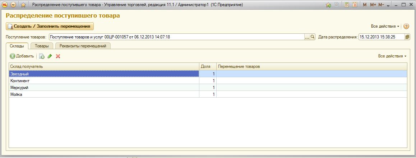Click the Доля column header
Screen dimensions: 416x158
pos(208,66)
